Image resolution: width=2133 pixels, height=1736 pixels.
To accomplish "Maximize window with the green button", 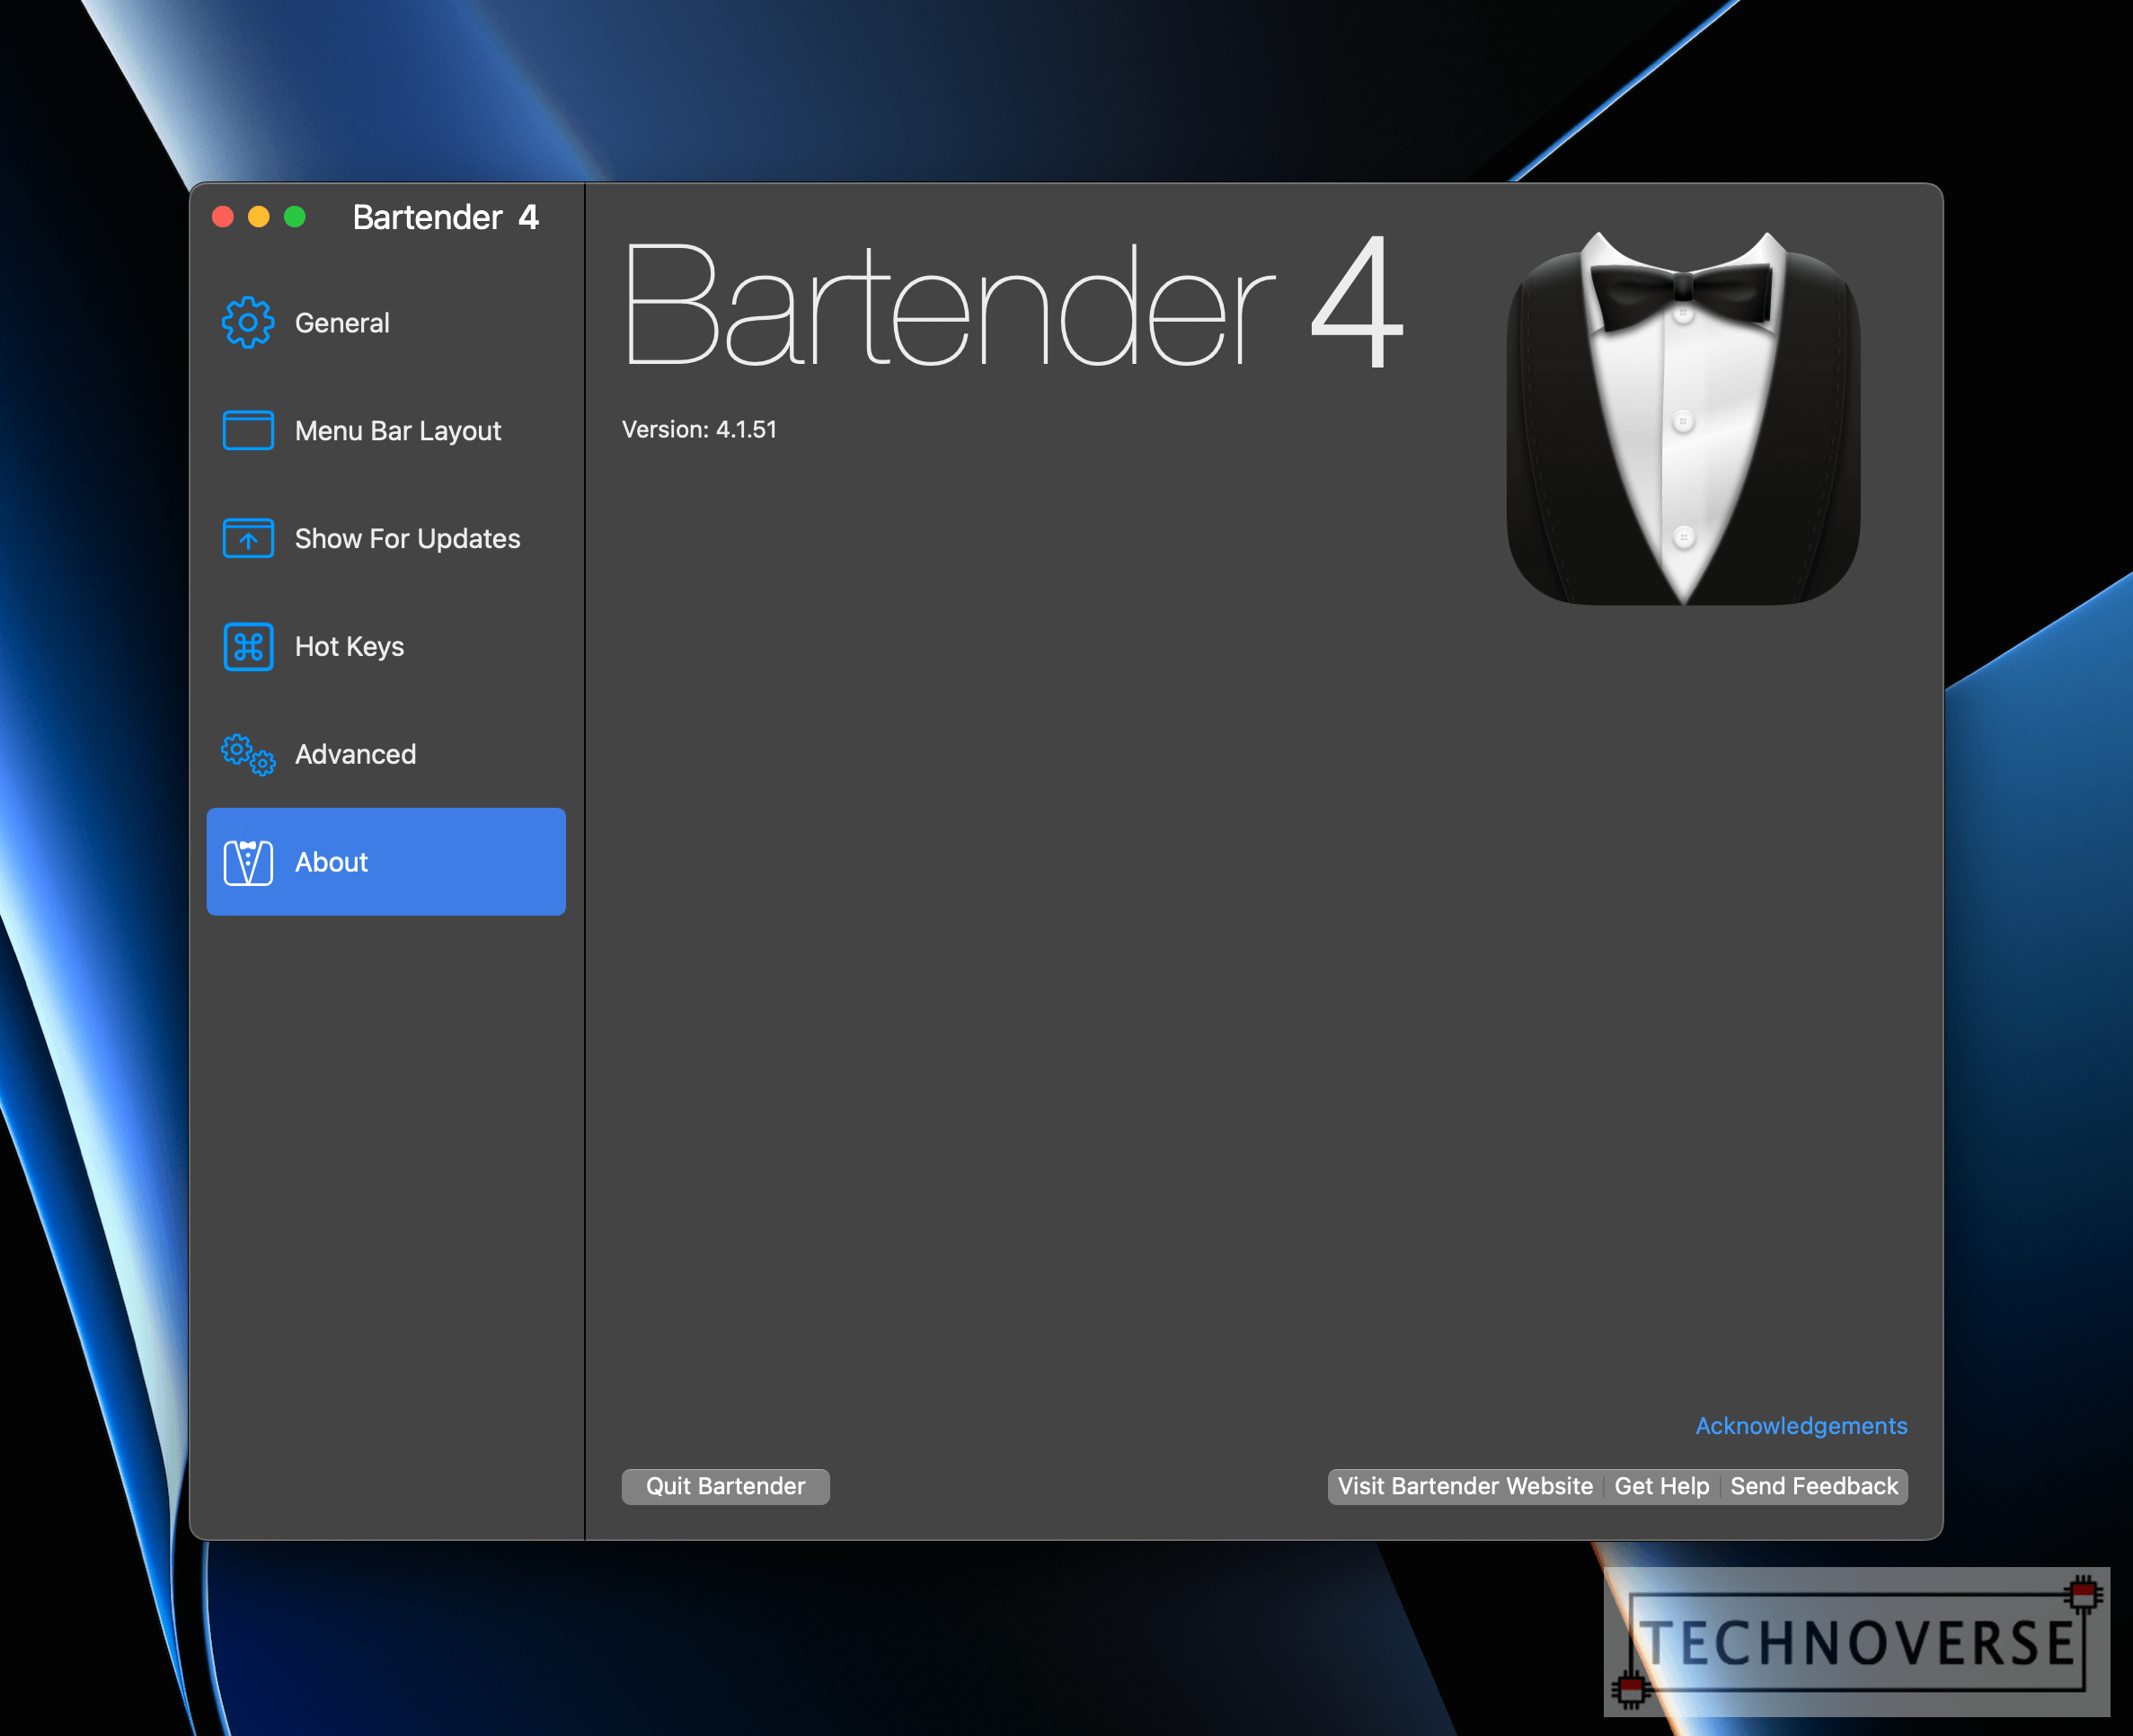I will click(x=295, y=217).
